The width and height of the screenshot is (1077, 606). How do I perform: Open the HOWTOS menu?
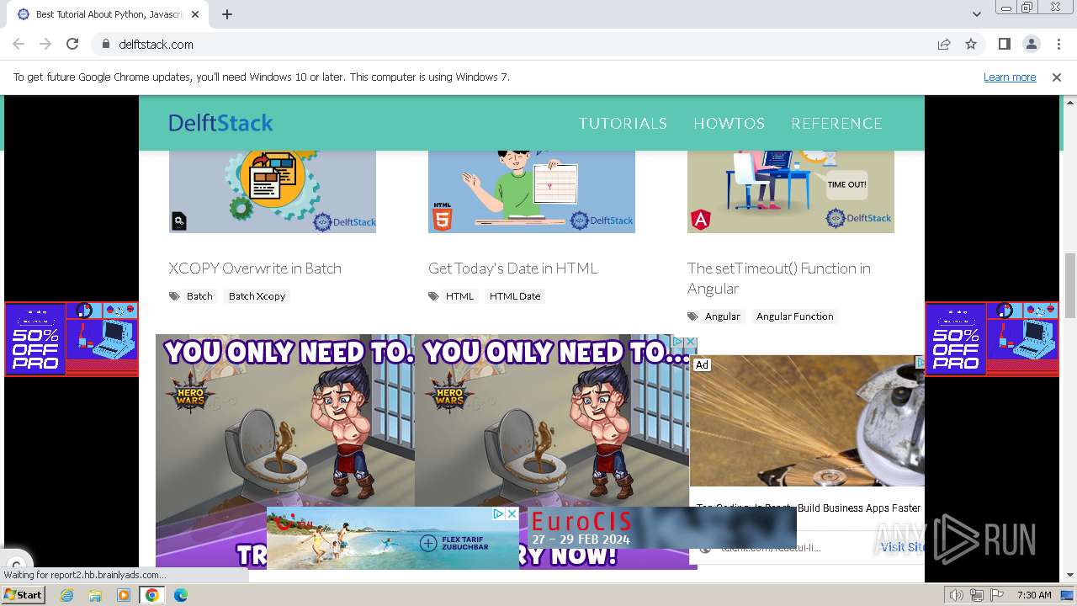[729, 123]
